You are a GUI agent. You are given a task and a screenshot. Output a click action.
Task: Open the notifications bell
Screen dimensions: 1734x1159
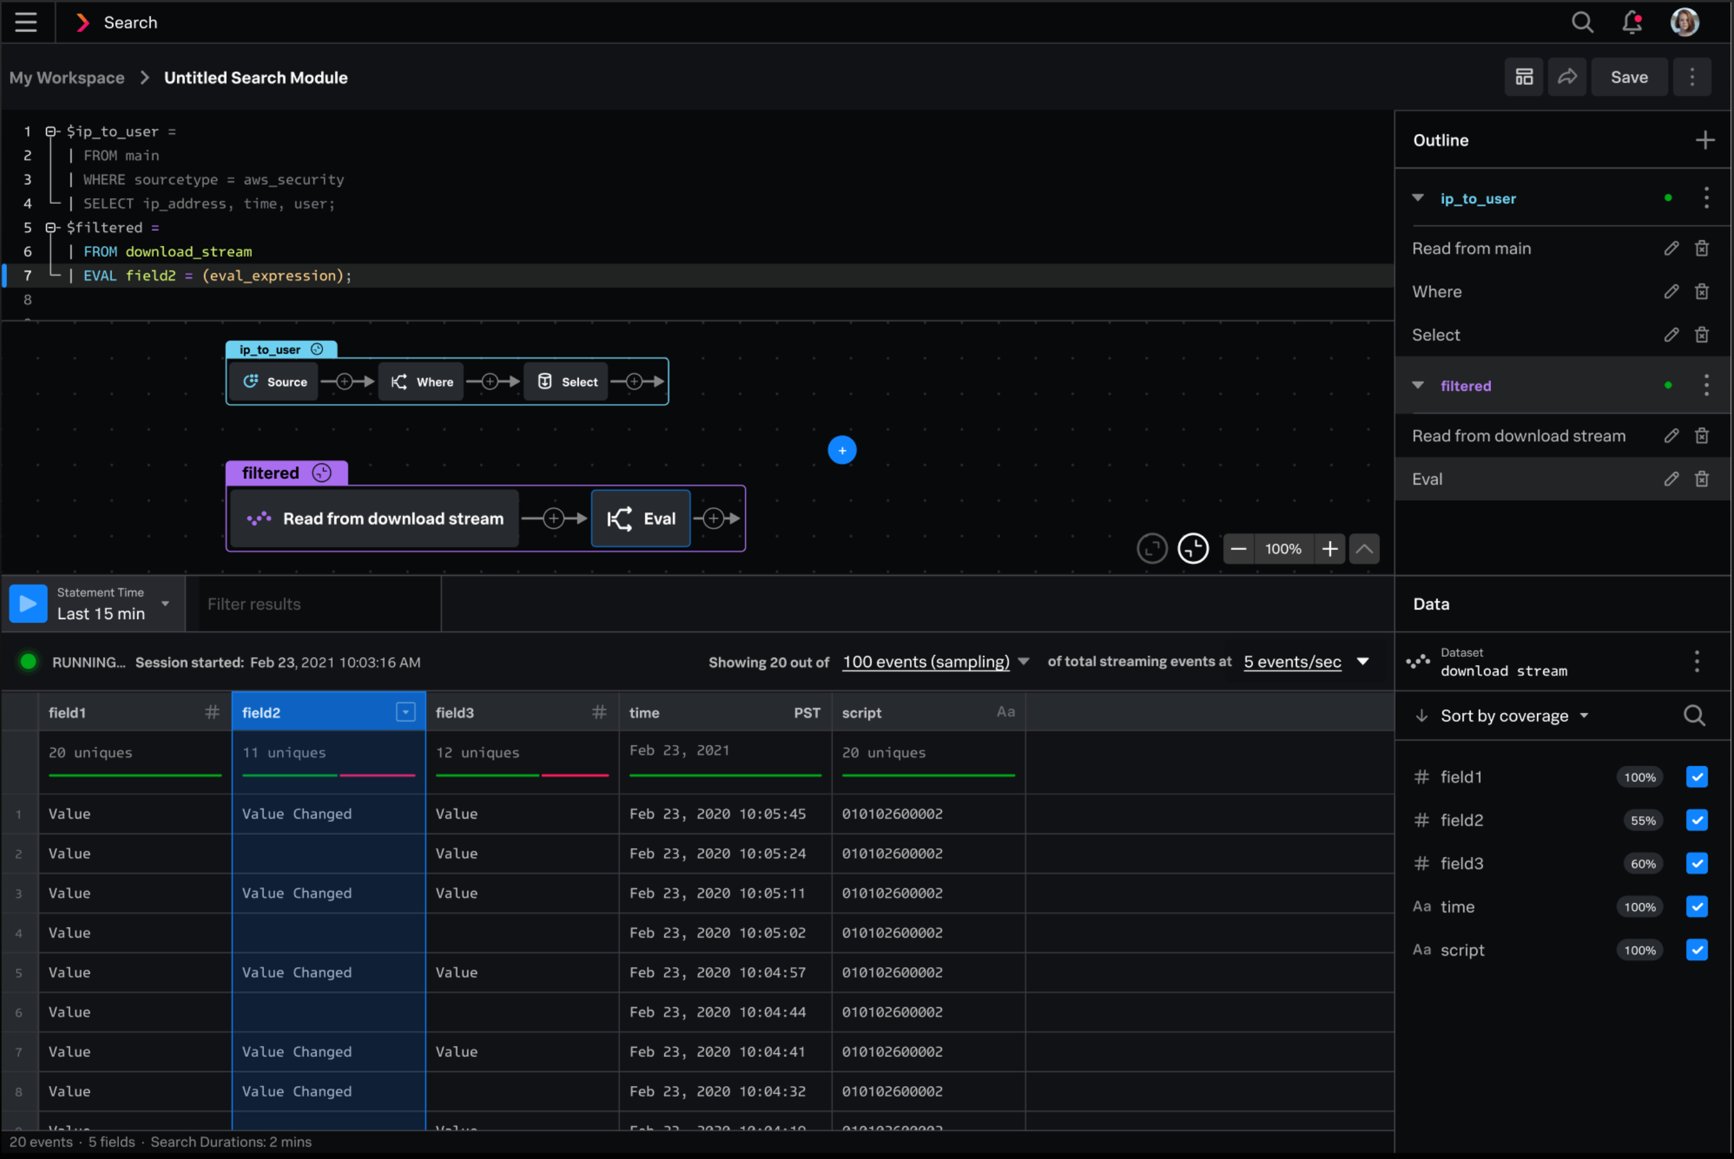(x=1632, y=22)
